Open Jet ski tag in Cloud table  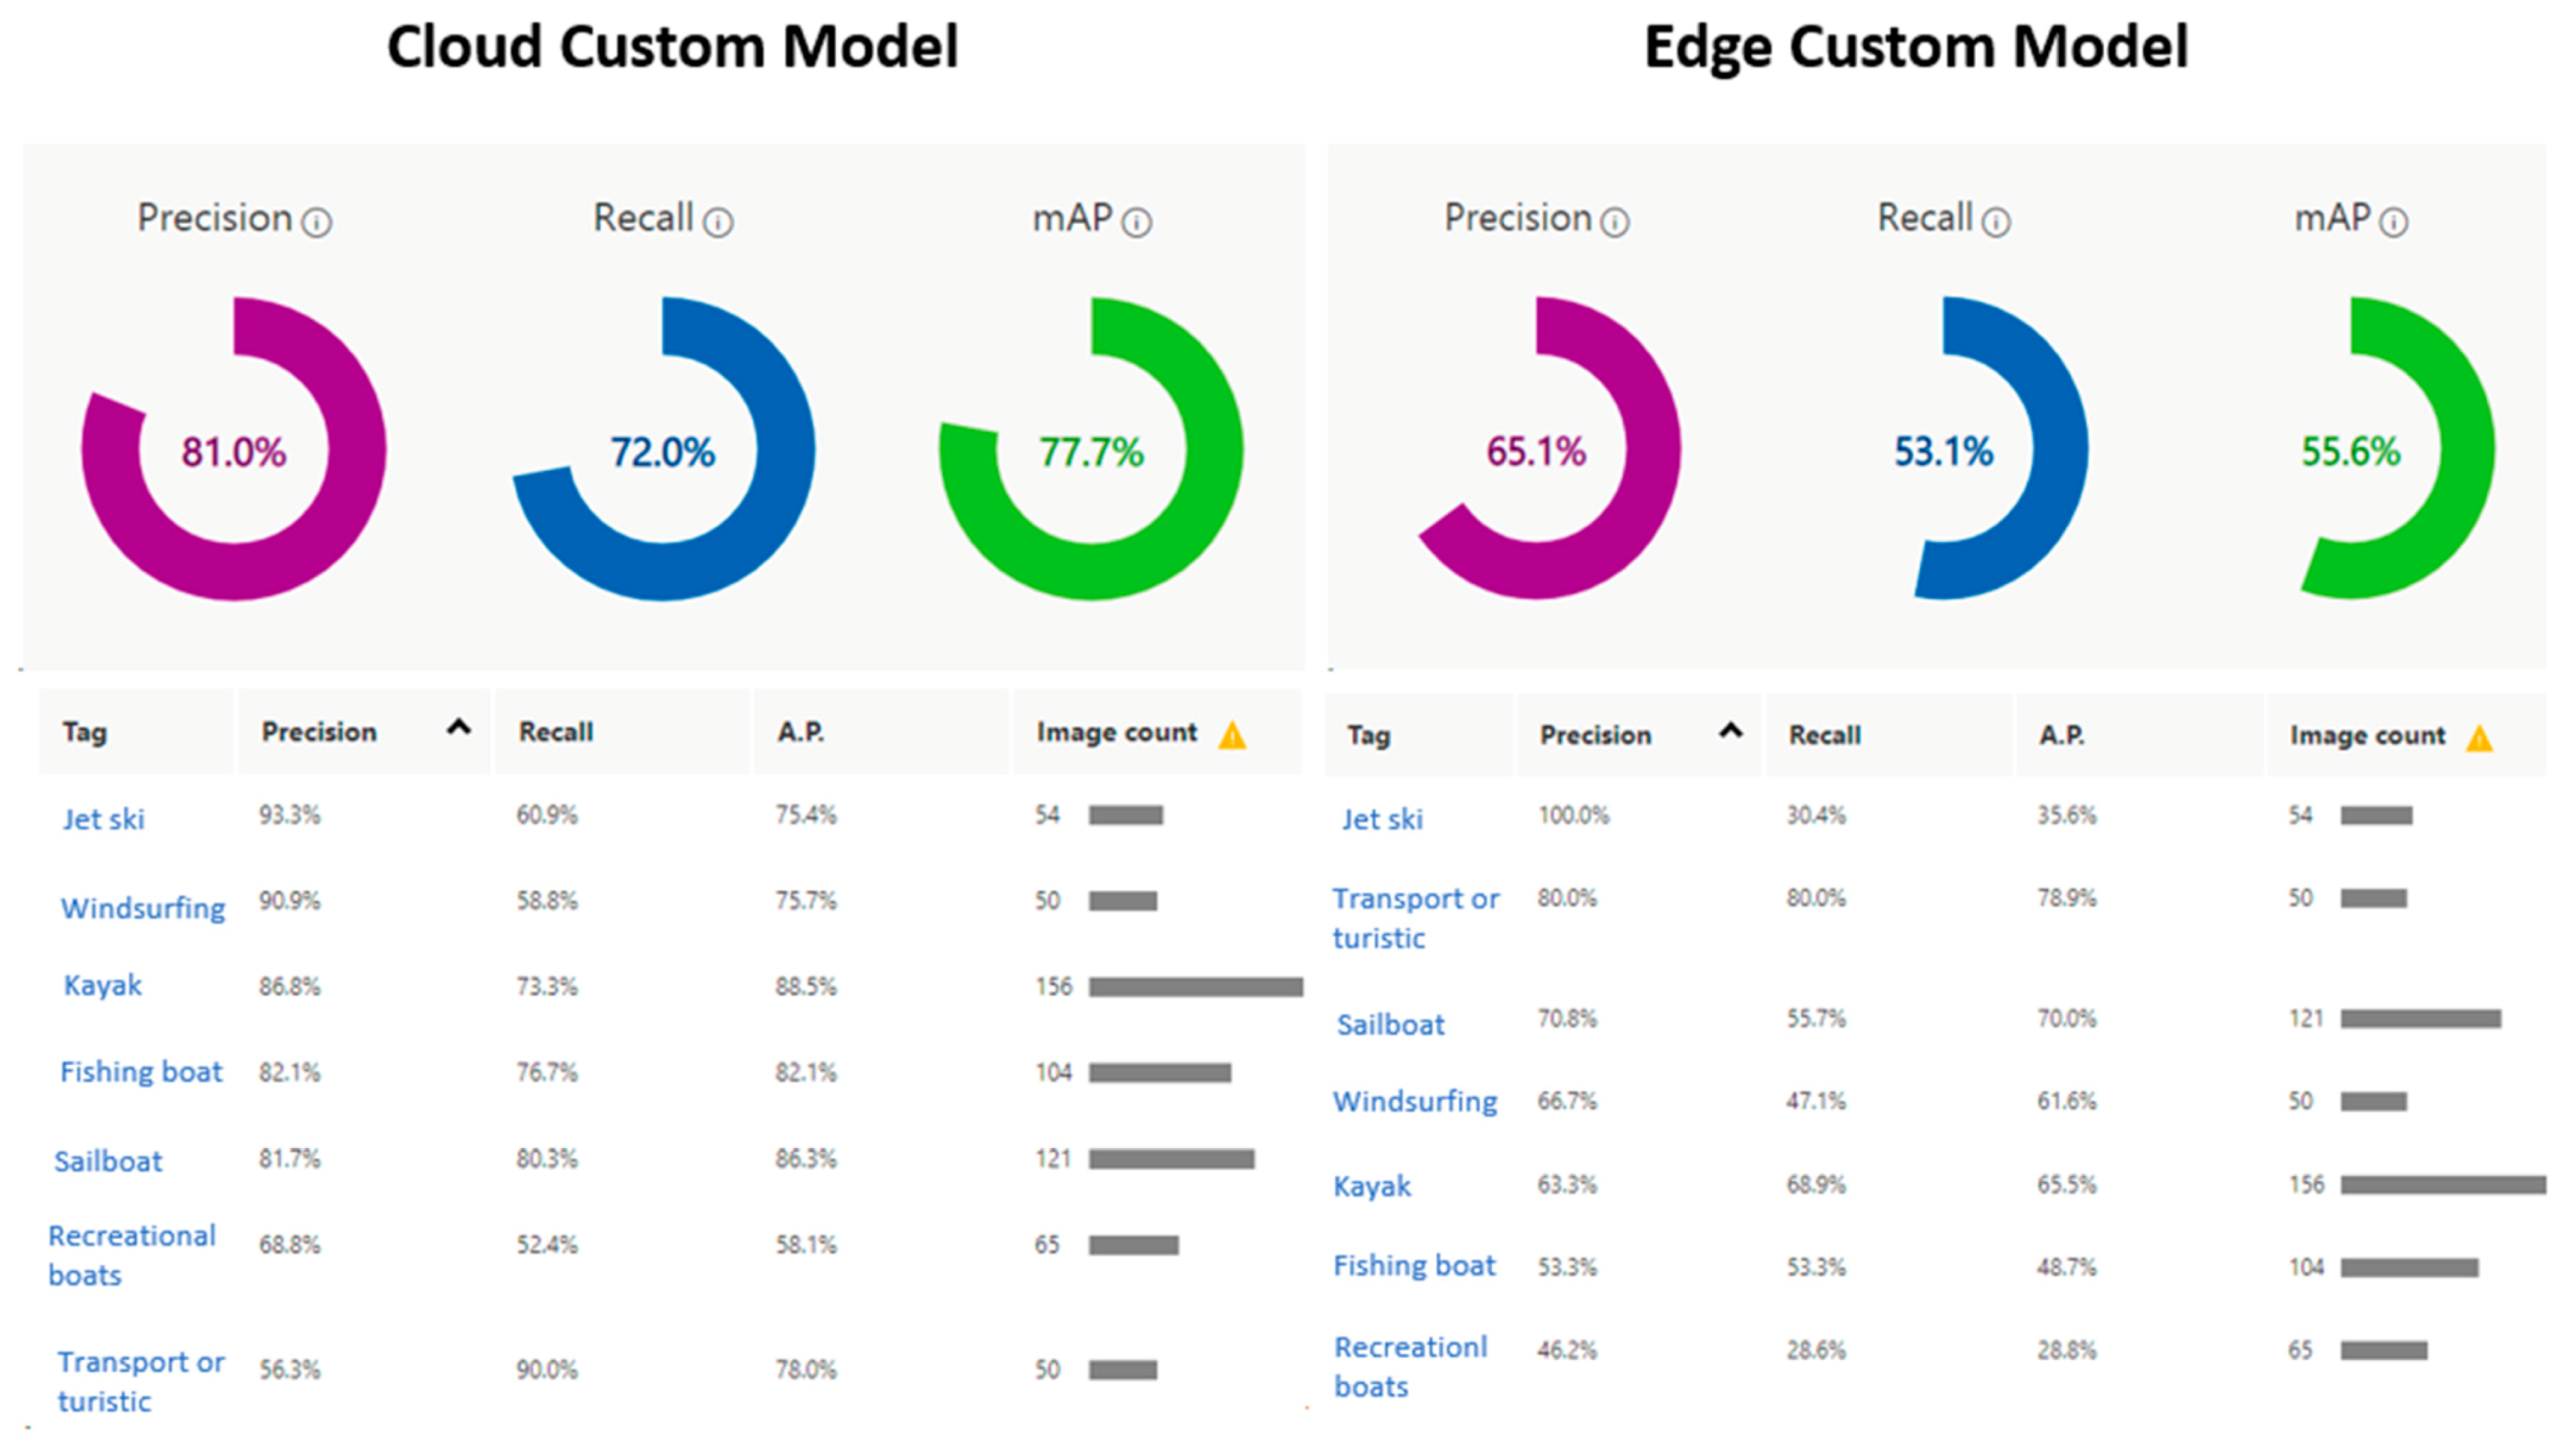pyautogui.click(x=103, y=819)
